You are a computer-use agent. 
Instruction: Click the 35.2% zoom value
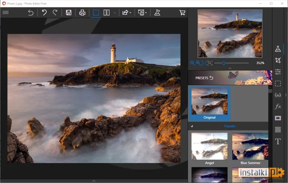pos(260,63)
